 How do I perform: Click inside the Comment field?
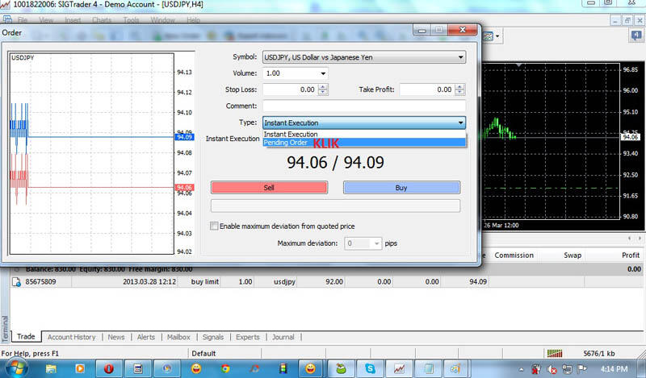pyautogui.click(x=364, y=106)
